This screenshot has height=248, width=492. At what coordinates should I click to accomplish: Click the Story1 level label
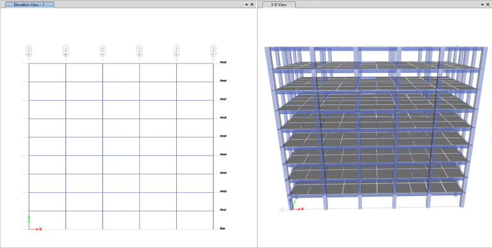(224, 210)
